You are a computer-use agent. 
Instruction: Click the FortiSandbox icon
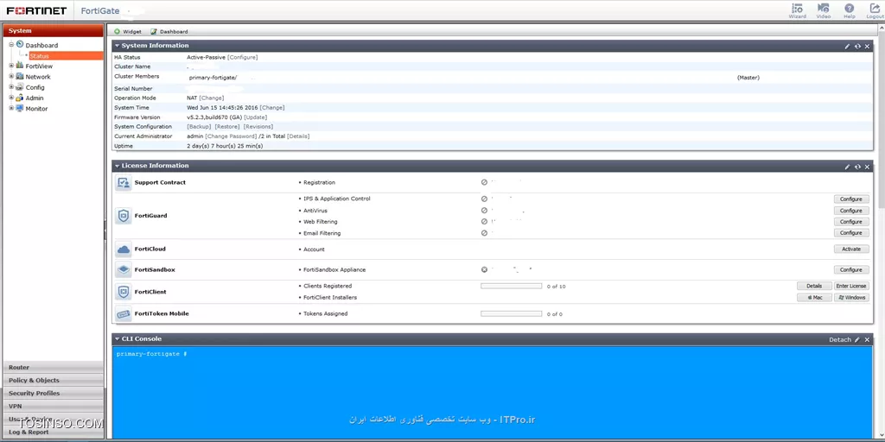[x=123, y=270]
